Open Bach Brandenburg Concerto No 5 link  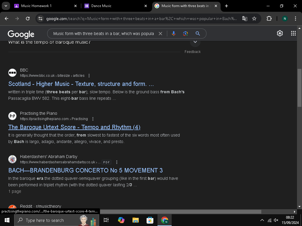(x=86, y=170)
